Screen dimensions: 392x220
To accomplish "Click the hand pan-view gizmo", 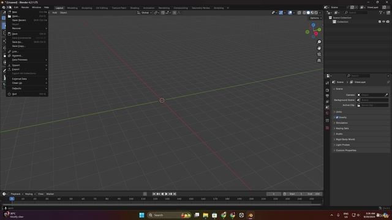I will (x=319, y=48).
